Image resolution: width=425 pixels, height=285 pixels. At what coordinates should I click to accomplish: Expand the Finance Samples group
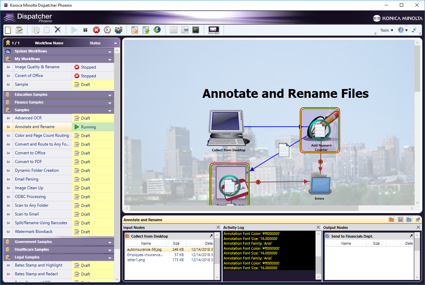(110, 103)
